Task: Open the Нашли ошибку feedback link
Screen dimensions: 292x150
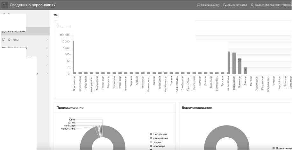Action: pyautogui.click(x=208, y=5)
